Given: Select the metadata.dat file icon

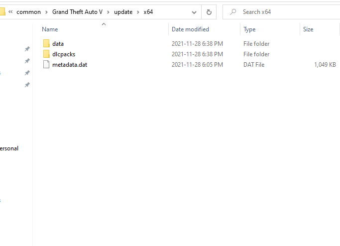Looking at the screenshot, I should (46, 64).
